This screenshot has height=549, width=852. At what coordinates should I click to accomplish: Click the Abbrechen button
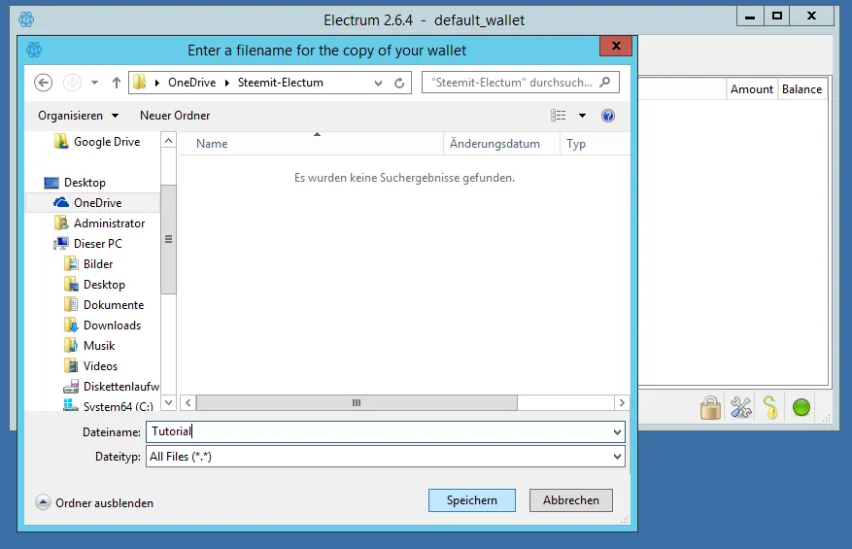pos(571,500)
